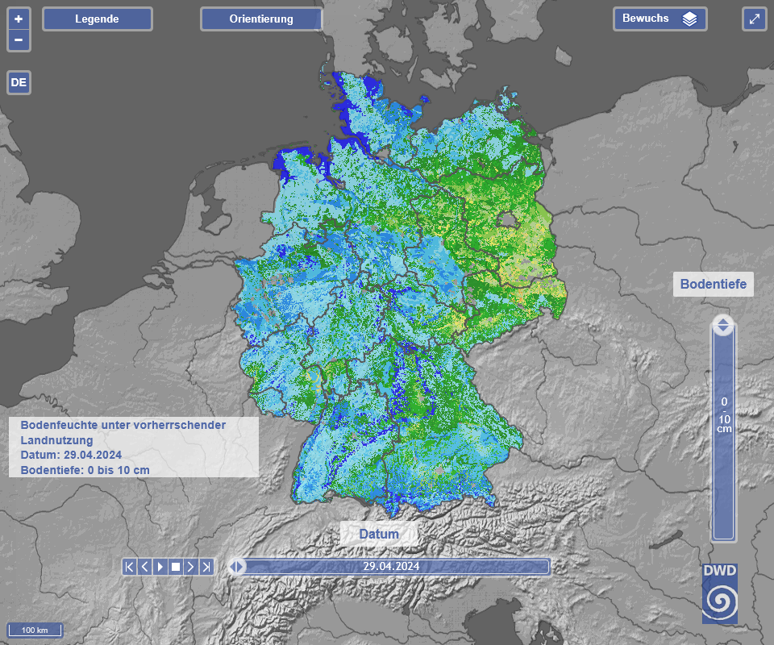Zoom in with the plus button
The image size is (774, 645).
tap(19, 19)
